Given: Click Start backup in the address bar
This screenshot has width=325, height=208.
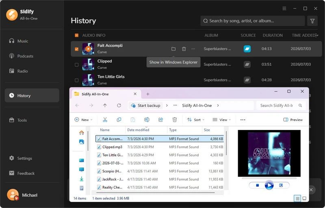Looking at the screenshot, I should pos(145,105).
